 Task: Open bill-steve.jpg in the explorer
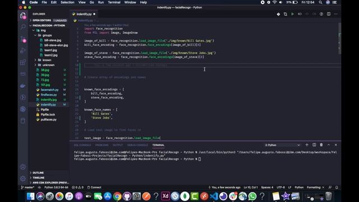[x=53, y=40]
